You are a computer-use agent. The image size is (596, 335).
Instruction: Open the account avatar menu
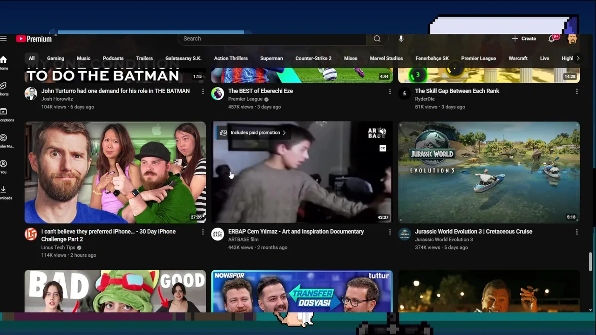(x=572, y=39)
